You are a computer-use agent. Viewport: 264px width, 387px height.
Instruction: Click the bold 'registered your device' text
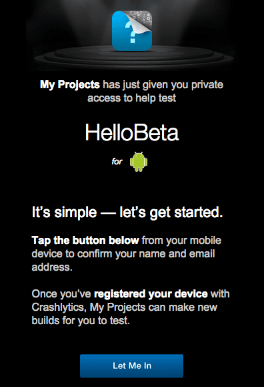(151, 294)
